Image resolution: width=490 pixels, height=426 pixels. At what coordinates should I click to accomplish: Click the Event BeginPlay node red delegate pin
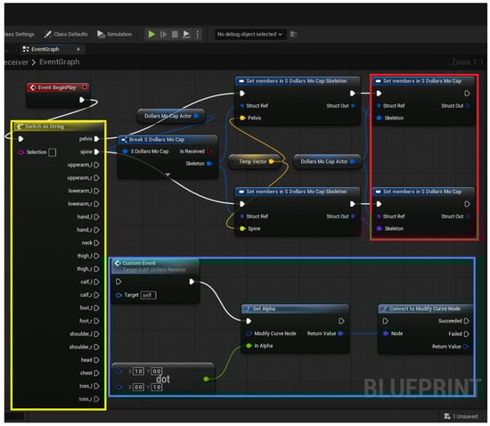[85, 87]
